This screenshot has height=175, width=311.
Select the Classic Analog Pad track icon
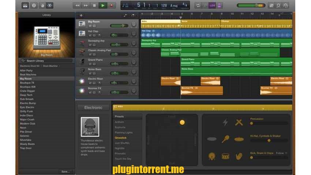click(x=82, y=53)
